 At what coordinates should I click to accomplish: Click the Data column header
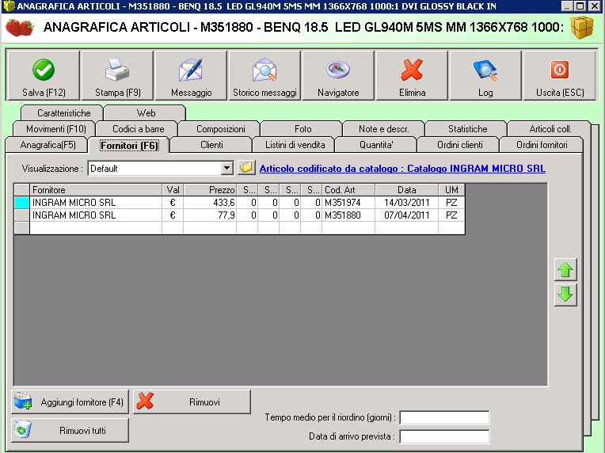pyautogui.click(x=407, y=190)
